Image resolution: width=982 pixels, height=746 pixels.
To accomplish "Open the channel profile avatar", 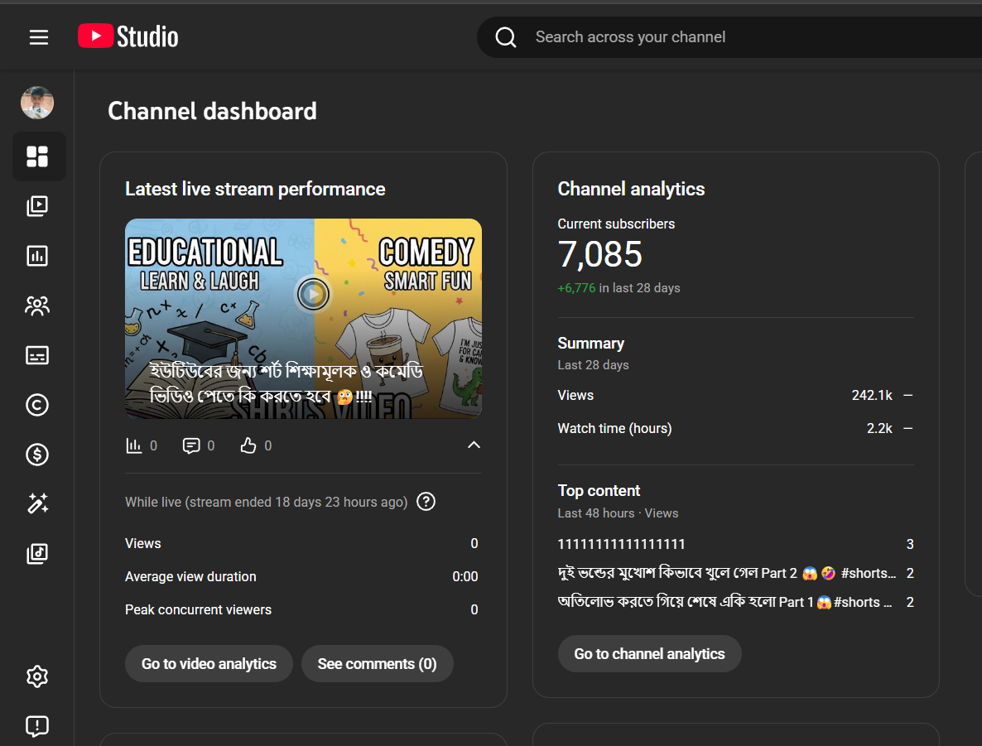I will [x=37, y=103].
